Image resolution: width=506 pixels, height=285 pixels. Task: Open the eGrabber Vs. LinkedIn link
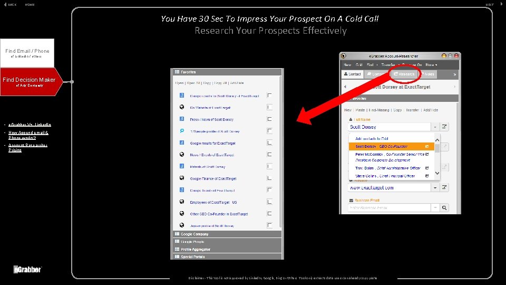(30, 125)
